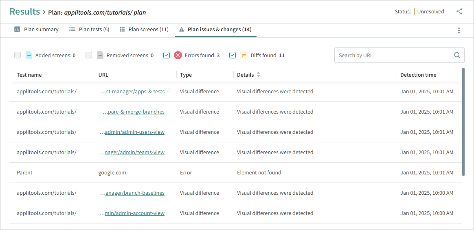Click the Search by URL input field
474x230 pixels.
(x=393, y=56)
